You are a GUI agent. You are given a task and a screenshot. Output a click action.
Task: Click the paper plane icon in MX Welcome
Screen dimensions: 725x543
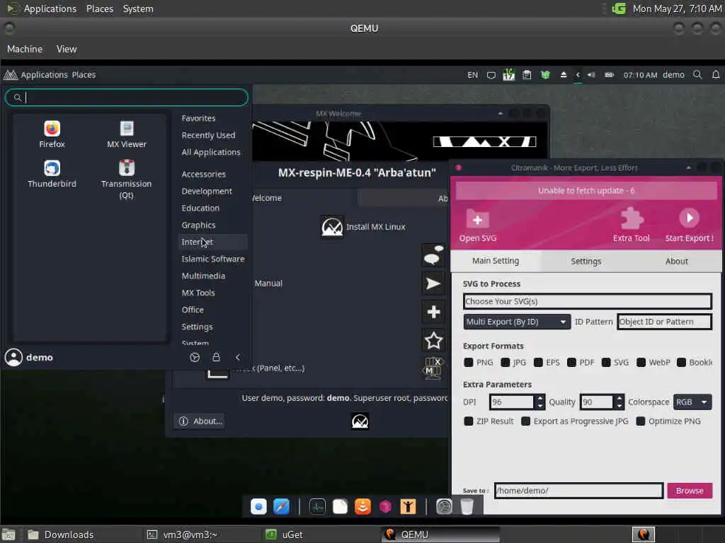(433, 284)
